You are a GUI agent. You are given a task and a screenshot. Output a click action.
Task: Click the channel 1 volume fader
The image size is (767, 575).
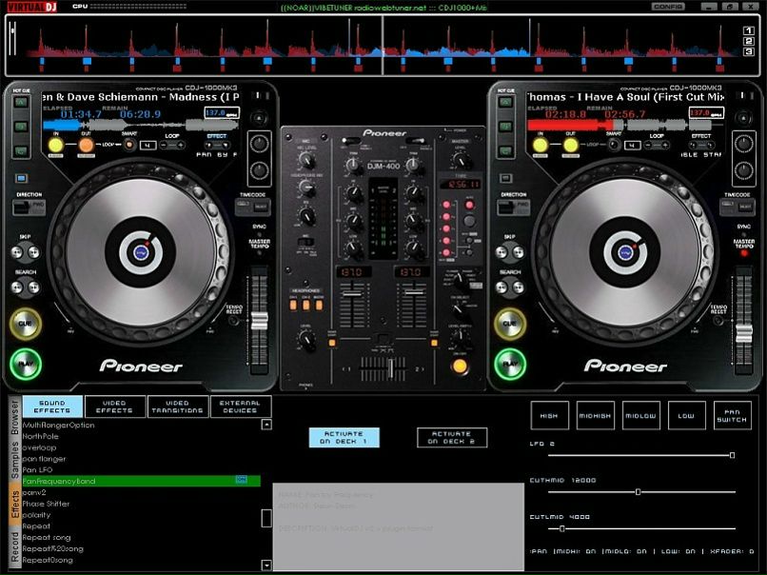click(352, 293)
